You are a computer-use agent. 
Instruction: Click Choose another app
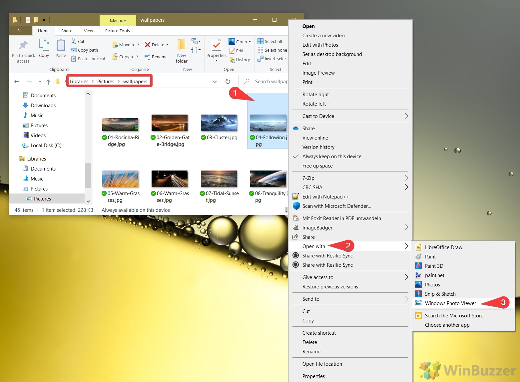pos(447,325)
